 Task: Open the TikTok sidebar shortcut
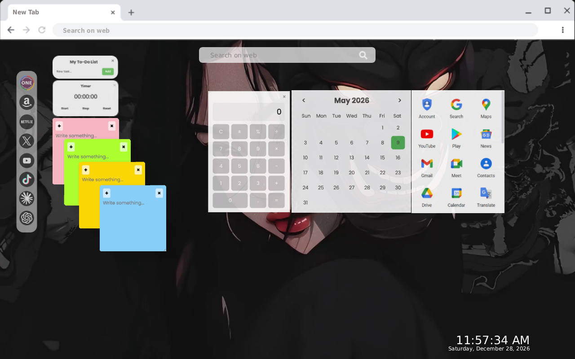(x=27, y=179)
